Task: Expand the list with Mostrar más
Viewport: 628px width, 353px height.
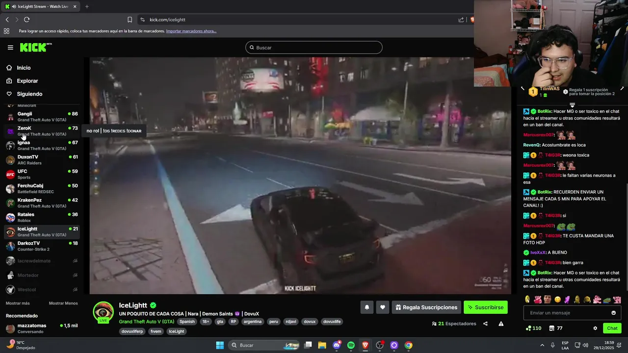Action: coord(18,303)
